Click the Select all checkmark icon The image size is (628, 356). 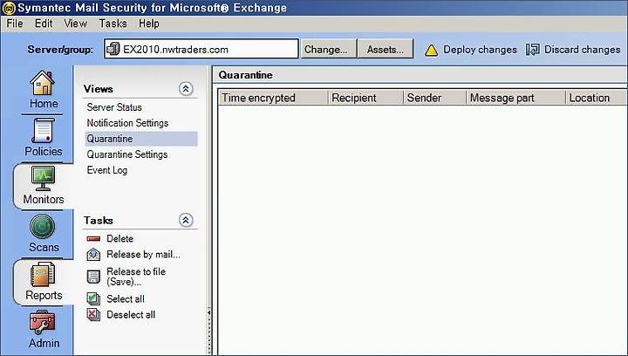pos(93,298)
